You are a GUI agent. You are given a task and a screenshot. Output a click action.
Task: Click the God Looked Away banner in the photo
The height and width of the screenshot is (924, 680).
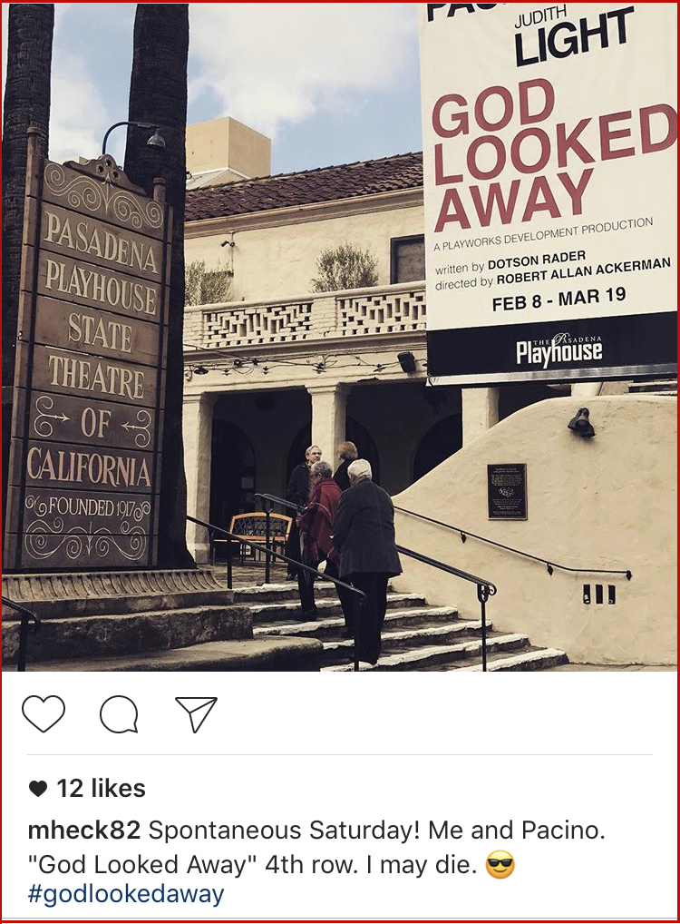point(550,189)
